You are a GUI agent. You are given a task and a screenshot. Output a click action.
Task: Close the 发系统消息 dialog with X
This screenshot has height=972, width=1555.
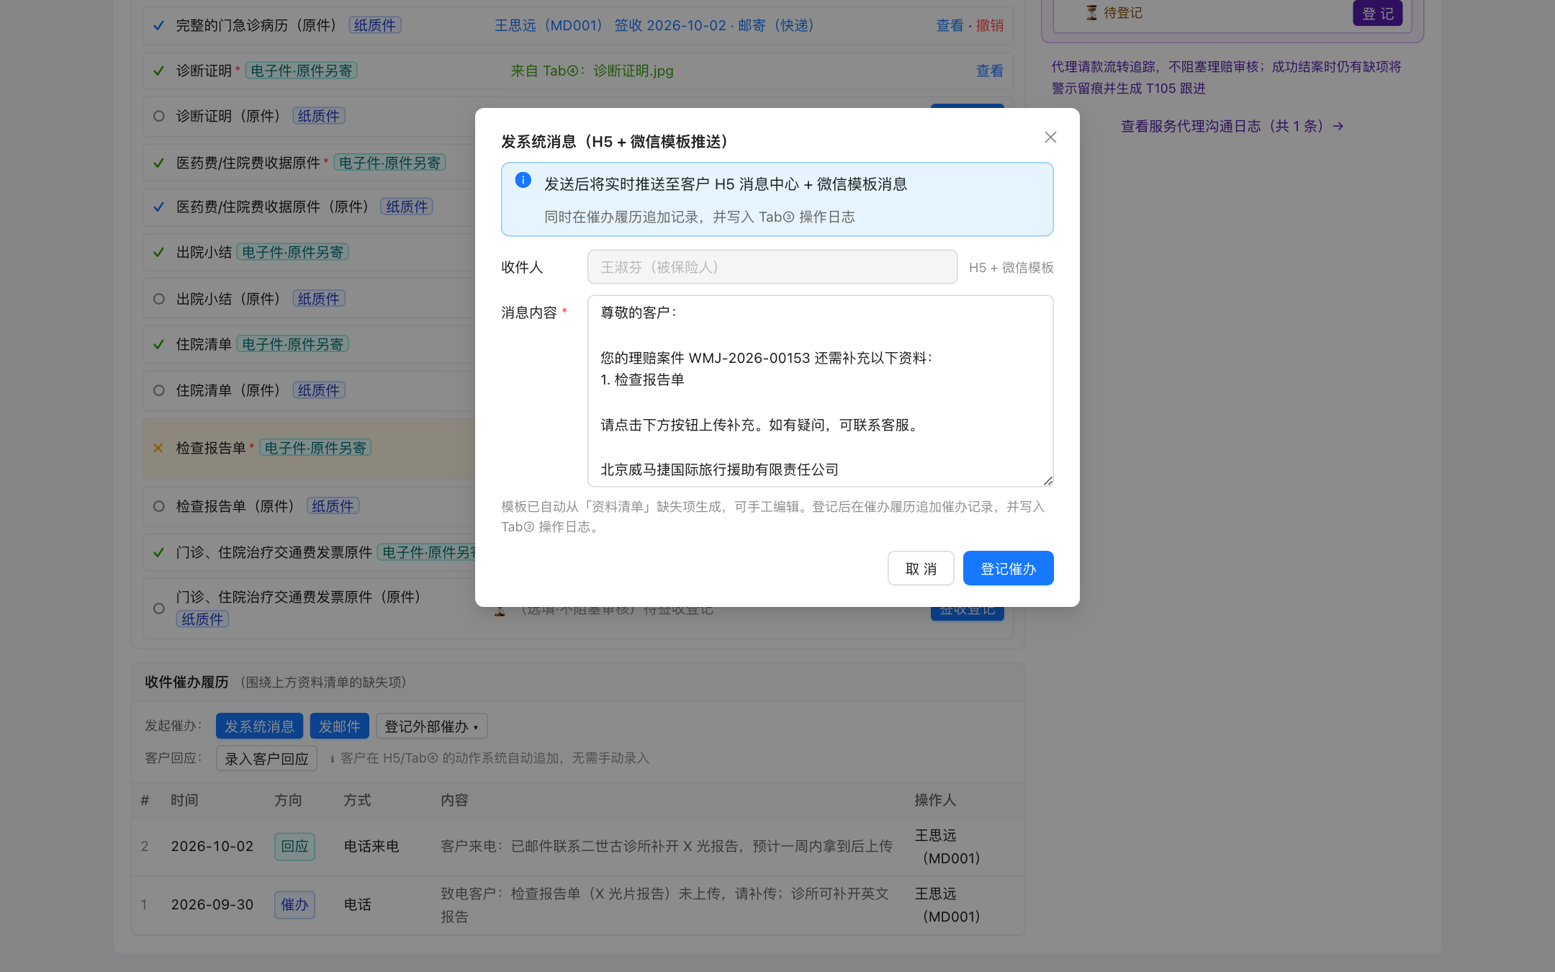1050,137
